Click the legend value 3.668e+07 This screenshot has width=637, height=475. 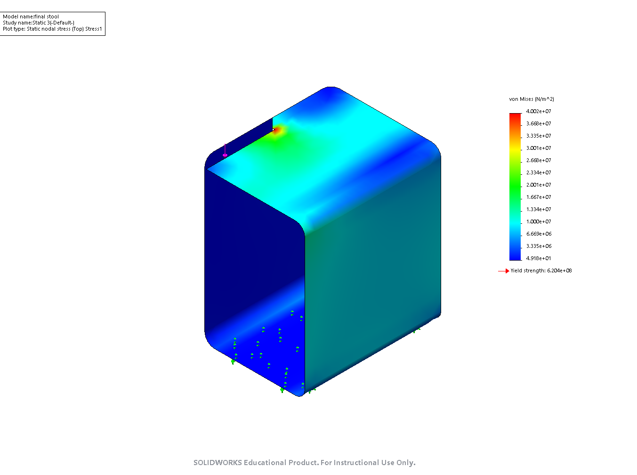(539, 123)
